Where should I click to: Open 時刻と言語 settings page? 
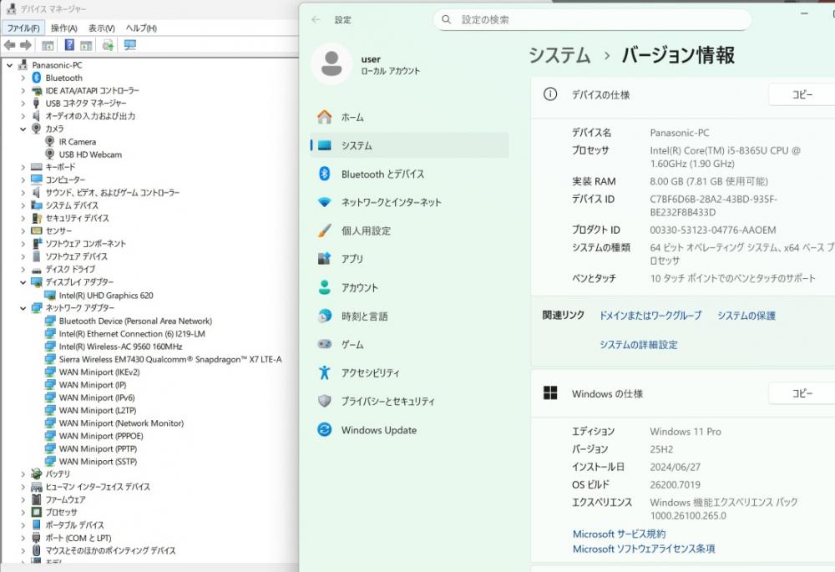coord(409,316)
